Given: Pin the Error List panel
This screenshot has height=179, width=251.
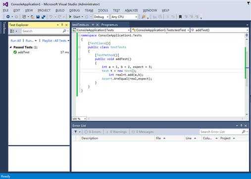Looking at the screenshot, I should click(x=241, y=126).
